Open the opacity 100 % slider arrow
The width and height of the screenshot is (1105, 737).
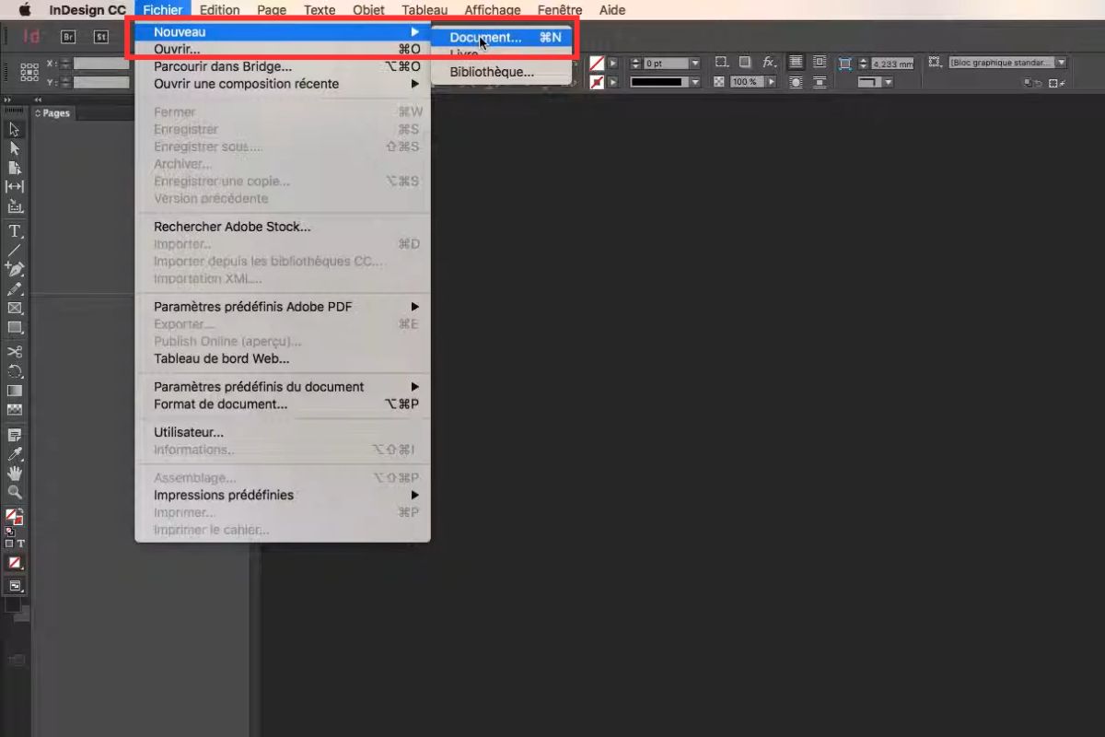(x=771, y=82)
